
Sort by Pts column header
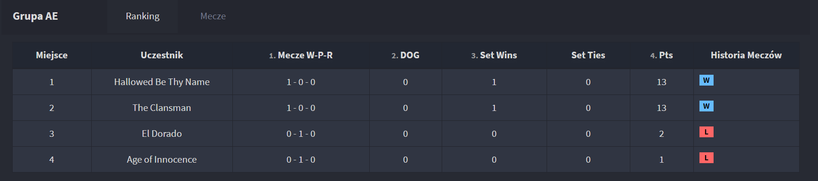[x=661, y=55]
